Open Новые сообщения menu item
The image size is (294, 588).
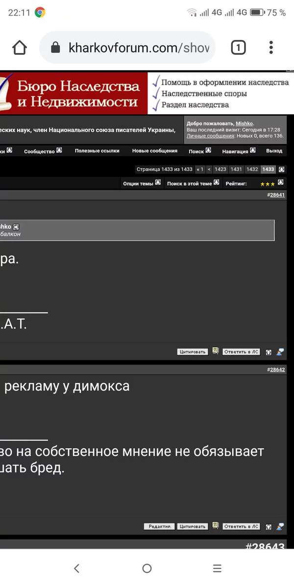tap(155, 151)
